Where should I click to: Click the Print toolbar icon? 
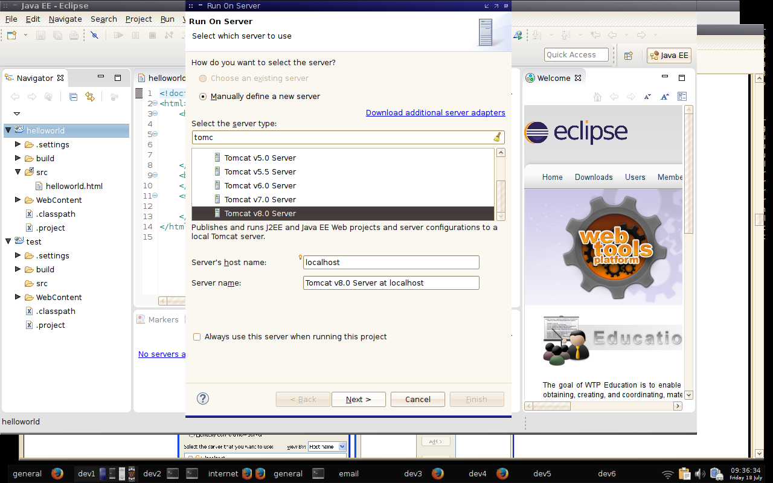click(x=74, y=36)
